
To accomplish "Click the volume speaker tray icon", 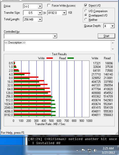I will point(95,150).
